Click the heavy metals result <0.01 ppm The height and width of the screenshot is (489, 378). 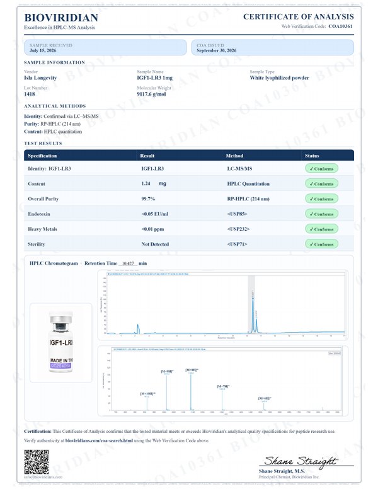[152, 229]
